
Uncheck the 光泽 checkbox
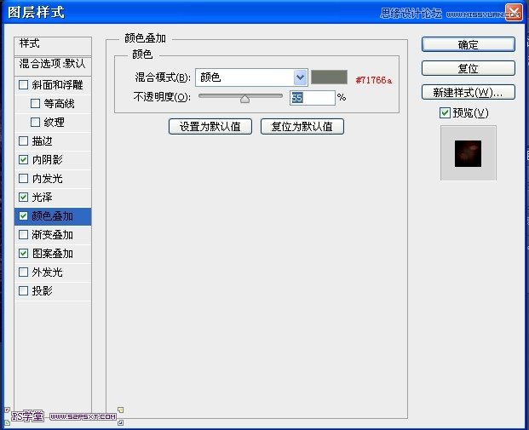[x=23, y=197]
